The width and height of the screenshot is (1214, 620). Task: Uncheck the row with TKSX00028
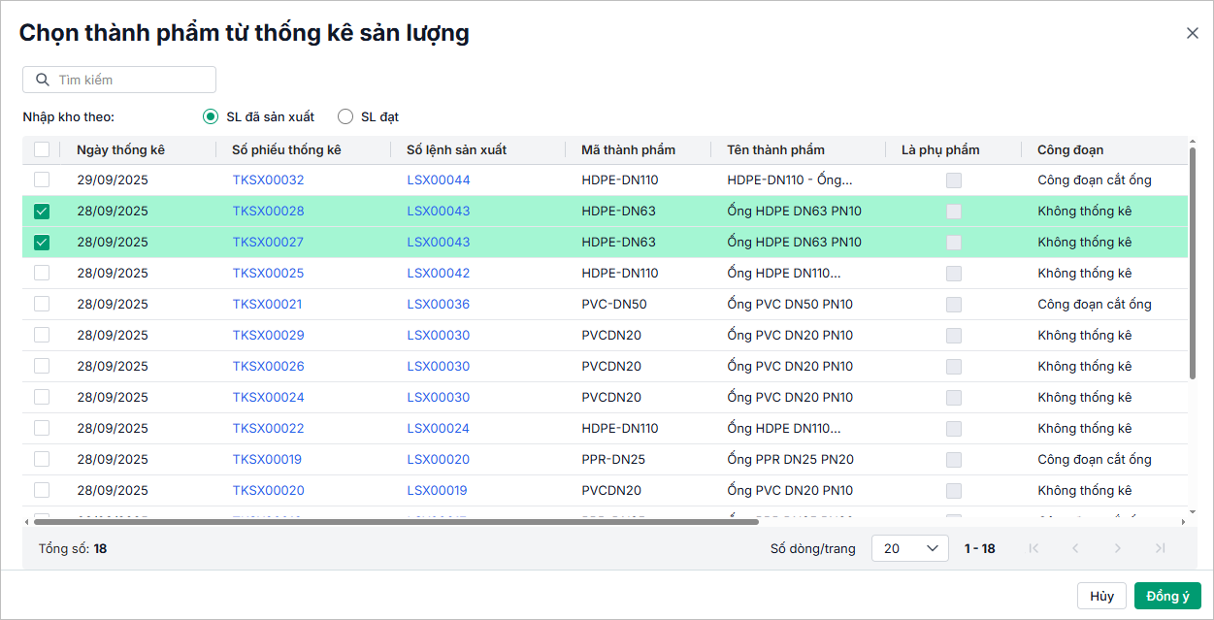[42, 212]
